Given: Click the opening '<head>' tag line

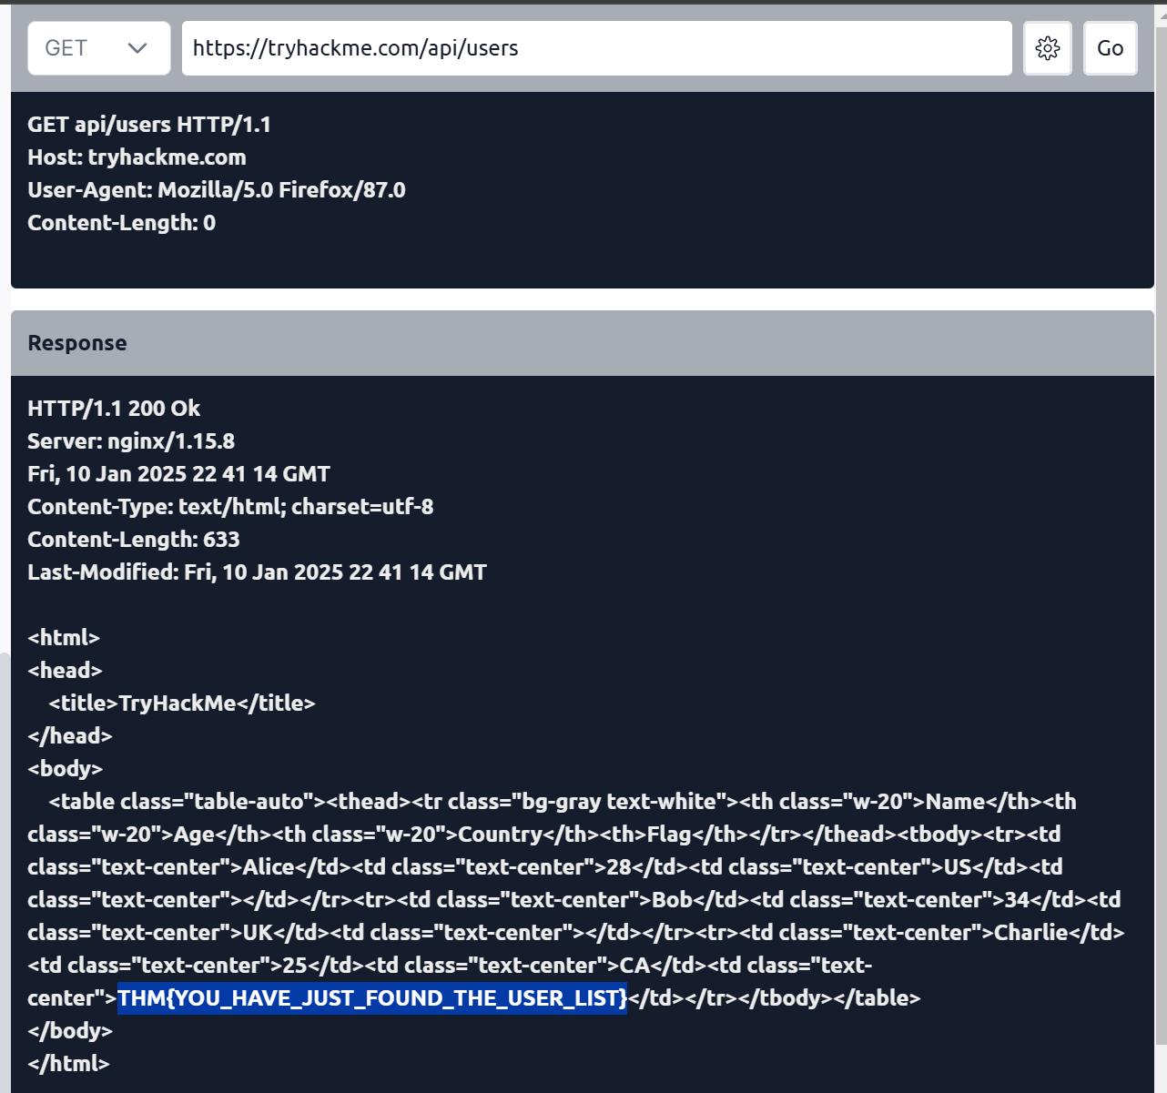Looking at the screenshot, I should pyautogui.click(x=65, y=671).
